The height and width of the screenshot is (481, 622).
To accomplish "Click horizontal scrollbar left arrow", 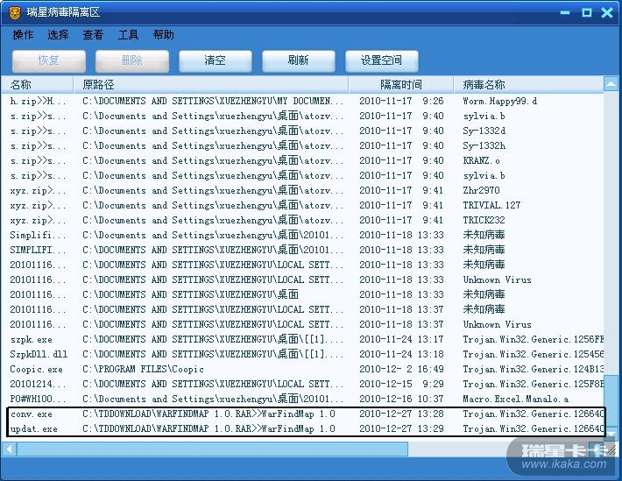I will pos(9,449).
